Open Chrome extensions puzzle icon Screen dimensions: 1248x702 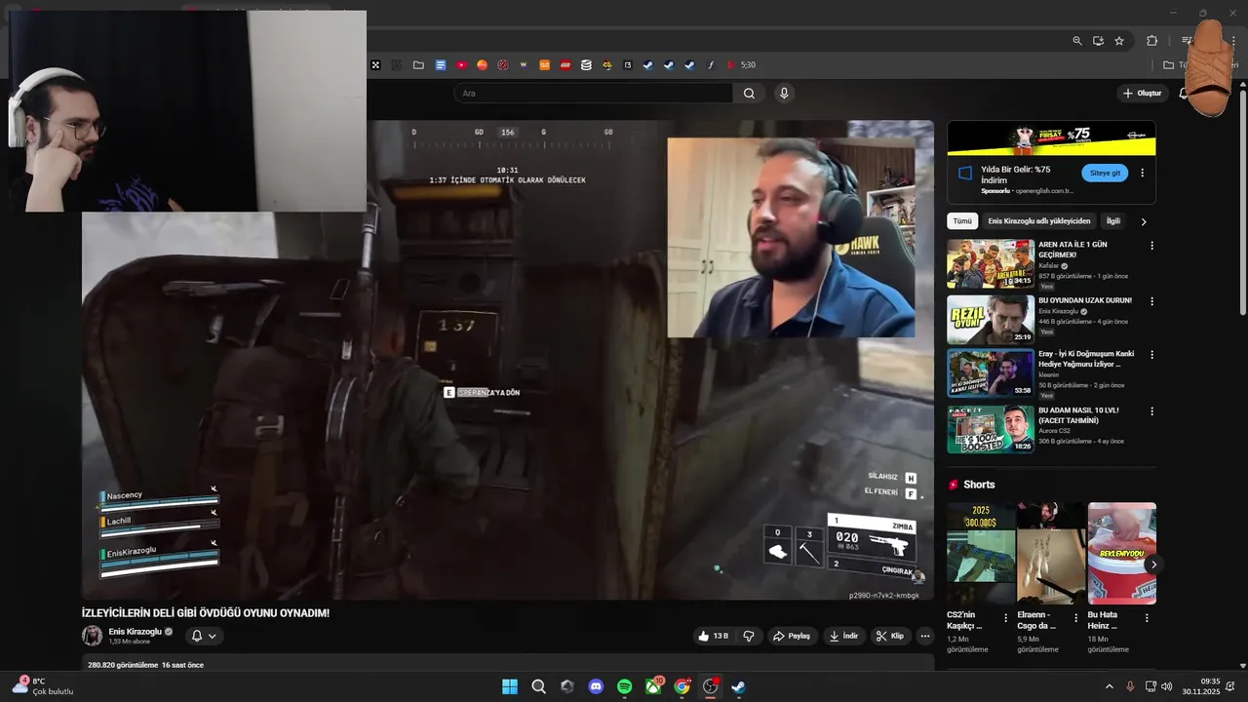[x=1151, y=41]
